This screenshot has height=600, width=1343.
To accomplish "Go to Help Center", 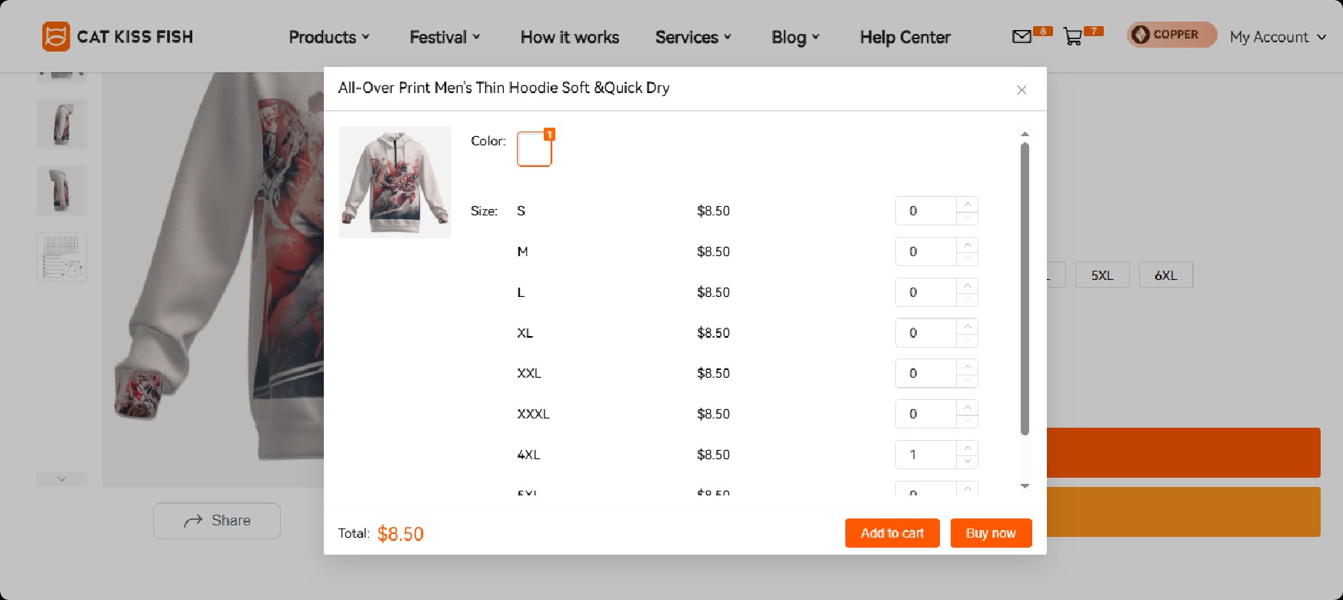I will click(905, 37).
